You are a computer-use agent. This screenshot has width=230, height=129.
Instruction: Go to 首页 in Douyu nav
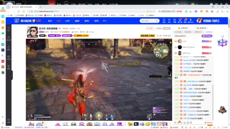click(x=50, y=21)
